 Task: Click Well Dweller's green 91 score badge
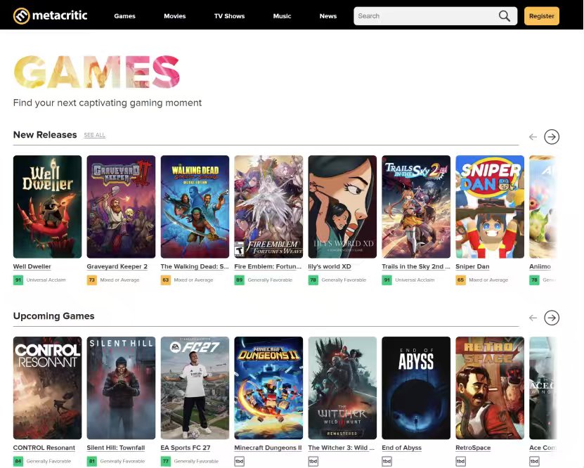point(18,280)
